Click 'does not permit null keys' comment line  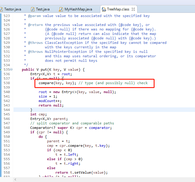coord(71,61)
